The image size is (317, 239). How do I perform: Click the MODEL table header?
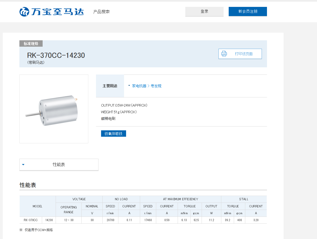38,206
